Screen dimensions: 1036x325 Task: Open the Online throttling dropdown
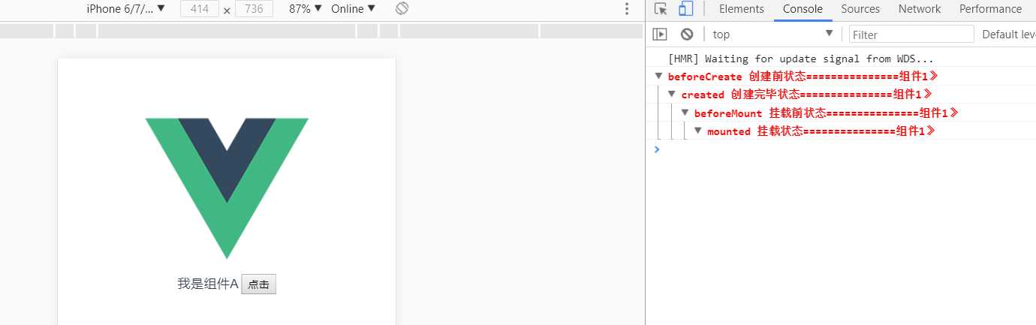353,9
